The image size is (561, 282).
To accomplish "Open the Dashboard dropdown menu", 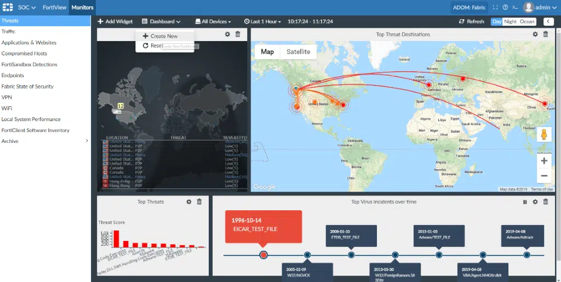I will pyautogui.click(x=161, y=21).
